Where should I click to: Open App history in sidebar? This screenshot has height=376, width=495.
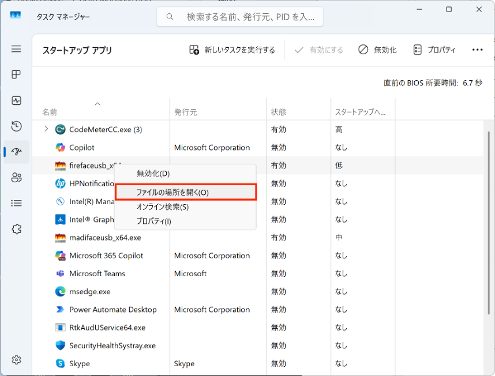16,126
